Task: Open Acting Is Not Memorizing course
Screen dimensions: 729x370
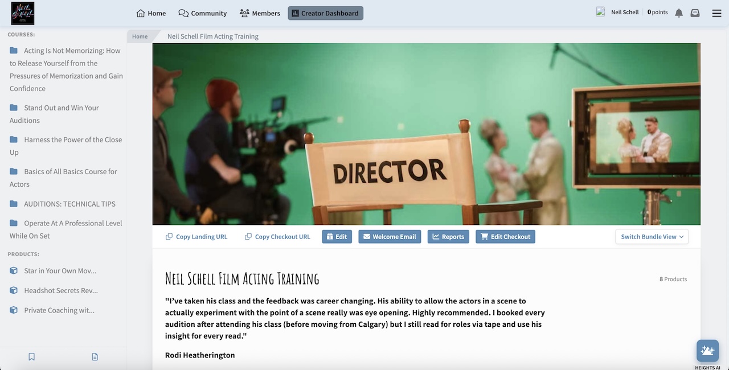Action: [66, 69]
